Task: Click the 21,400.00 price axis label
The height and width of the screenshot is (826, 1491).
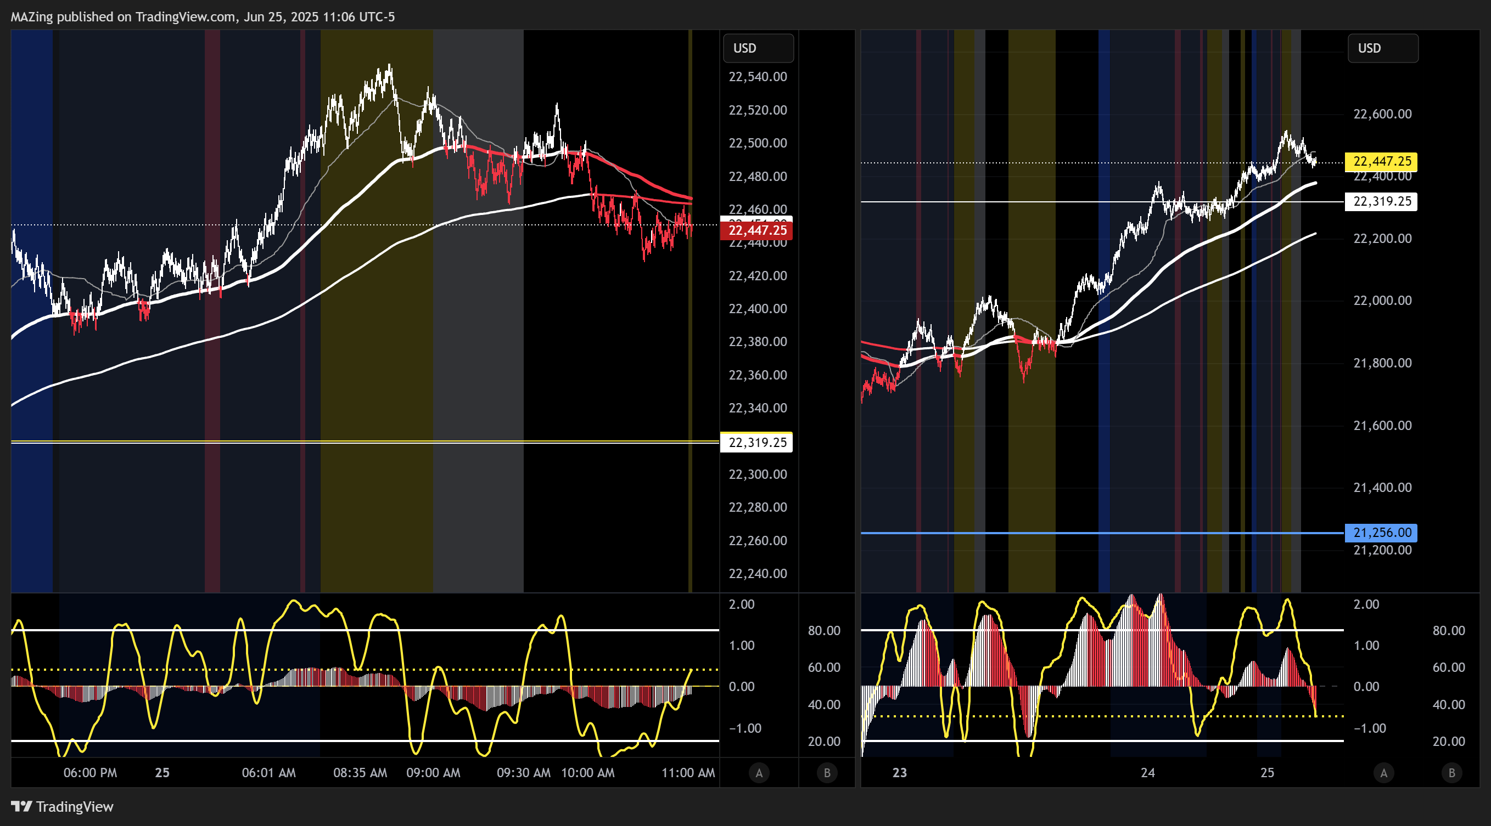Action: coord(1382,488)
